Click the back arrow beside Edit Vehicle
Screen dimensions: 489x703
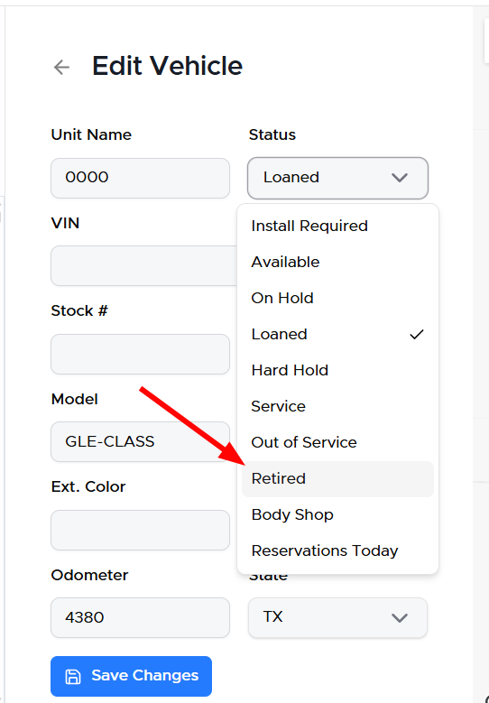coord(61,68)
